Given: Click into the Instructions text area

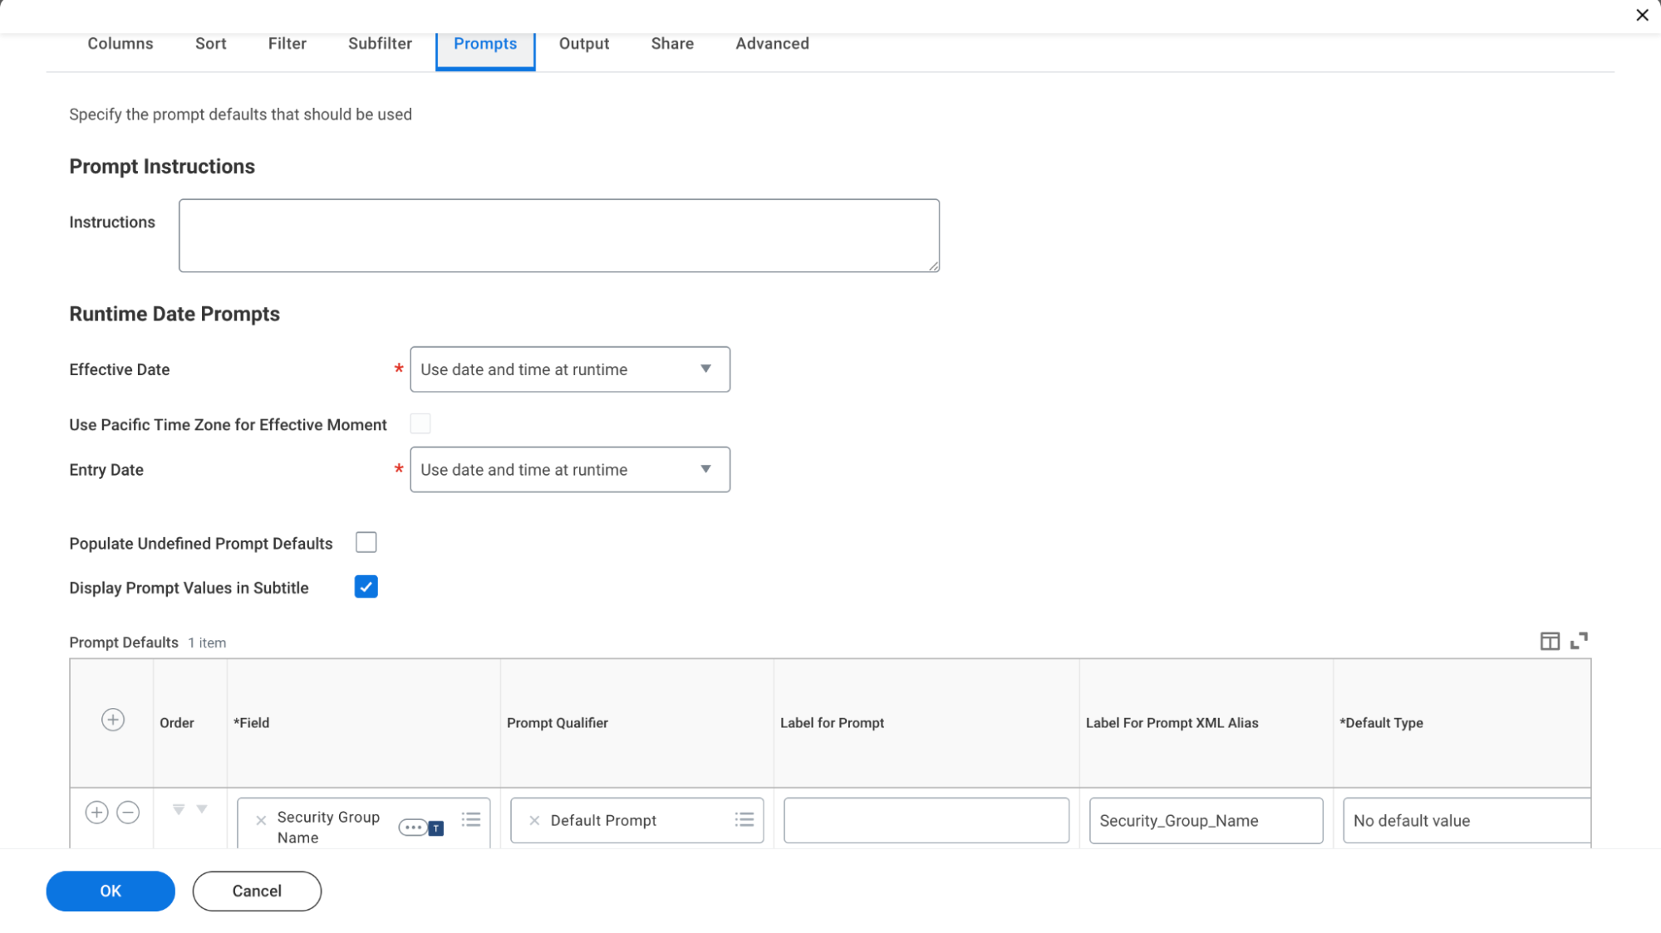Looking at the screenshot, I should (558, 236).
